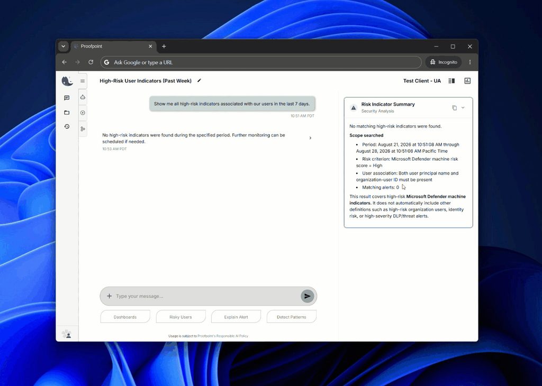Viewport: 542px width, 386px height.
Task: Click the browser forward arrow
Action: tap(77, 62)
